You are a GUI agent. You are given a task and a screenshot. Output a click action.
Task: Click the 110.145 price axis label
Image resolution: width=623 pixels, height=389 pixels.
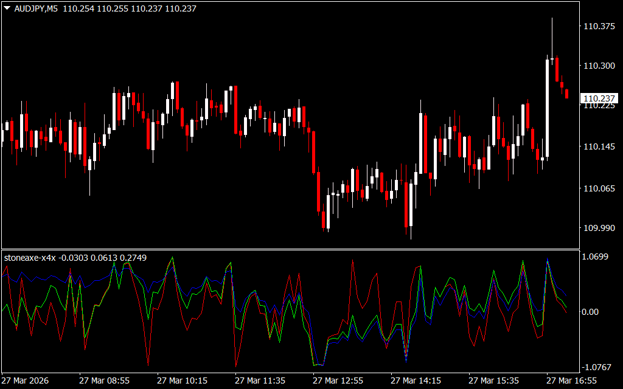pos(599,146)
